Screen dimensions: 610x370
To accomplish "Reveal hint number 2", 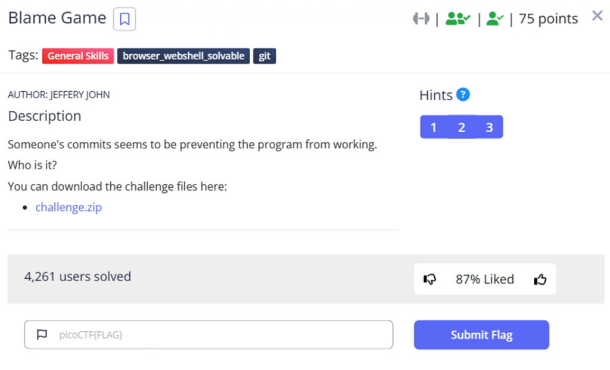I will [462, 127].
